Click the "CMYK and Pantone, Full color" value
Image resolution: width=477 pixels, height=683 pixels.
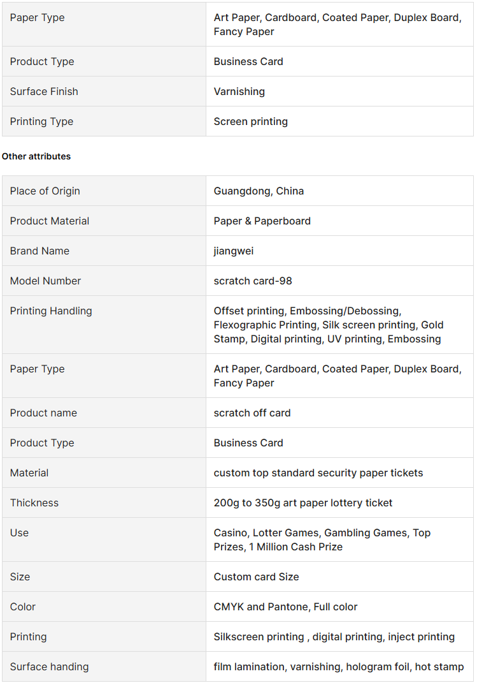[286, 606]
